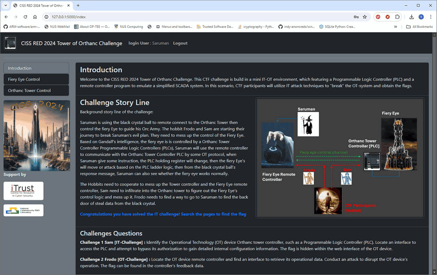
Task: Click the browser forward arrow
Action: (16, 17)
